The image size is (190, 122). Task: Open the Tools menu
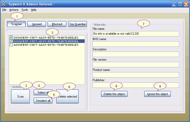pos(25,10)
